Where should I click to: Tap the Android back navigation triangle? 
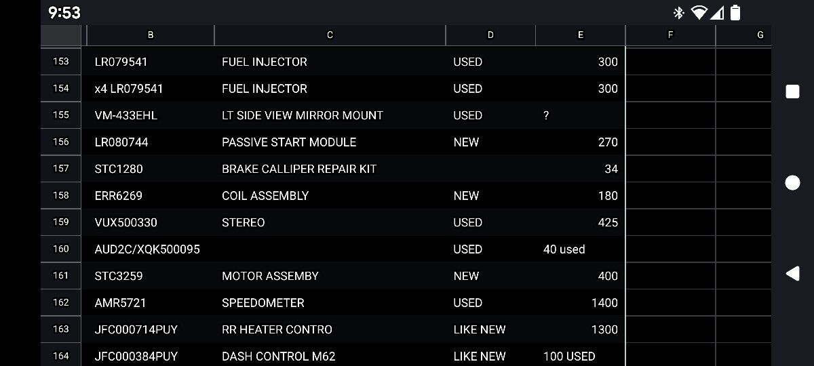click(792, 273)
